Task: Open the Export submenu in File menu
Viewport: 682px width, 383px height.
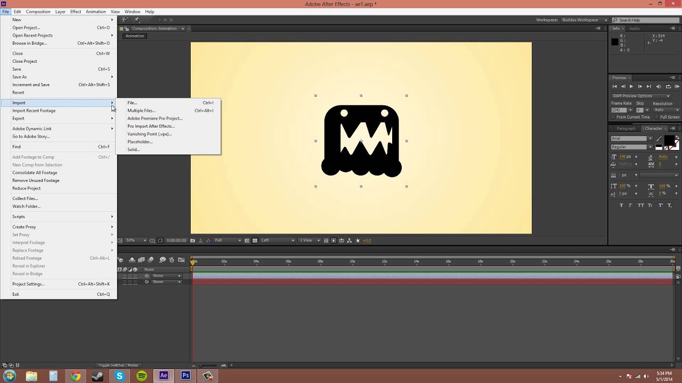Action: [x=59, y=118]
